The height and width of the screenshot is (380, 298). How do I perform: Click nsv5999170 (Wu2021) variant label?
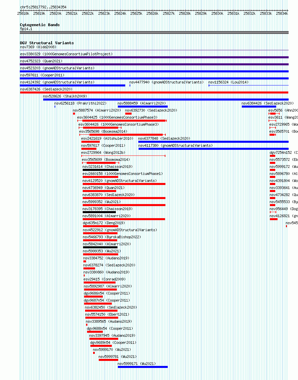click(112, 349)
